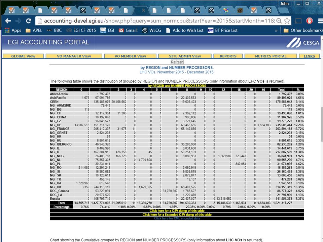
Task: Click the John profile button
Action: pos(285,3)
